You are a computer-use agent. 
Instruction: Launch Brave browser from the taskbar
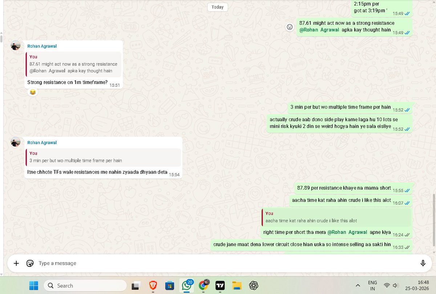point(153,286)
